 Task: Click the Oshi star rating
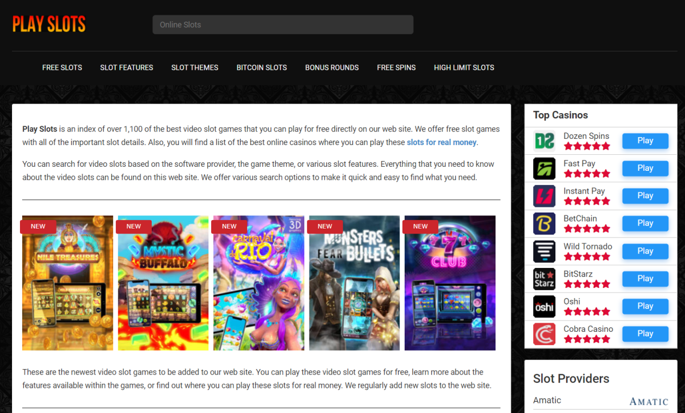pyautogui.click(x=587, y=311)
